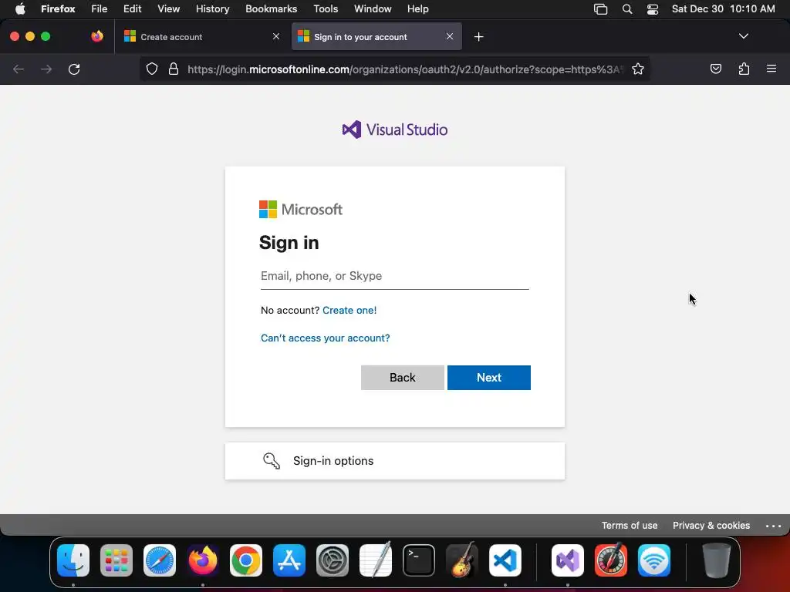This screenshot has height=592, width=790.
Task: Launch Safari from the Dock
Action: (x=160, y=560)
